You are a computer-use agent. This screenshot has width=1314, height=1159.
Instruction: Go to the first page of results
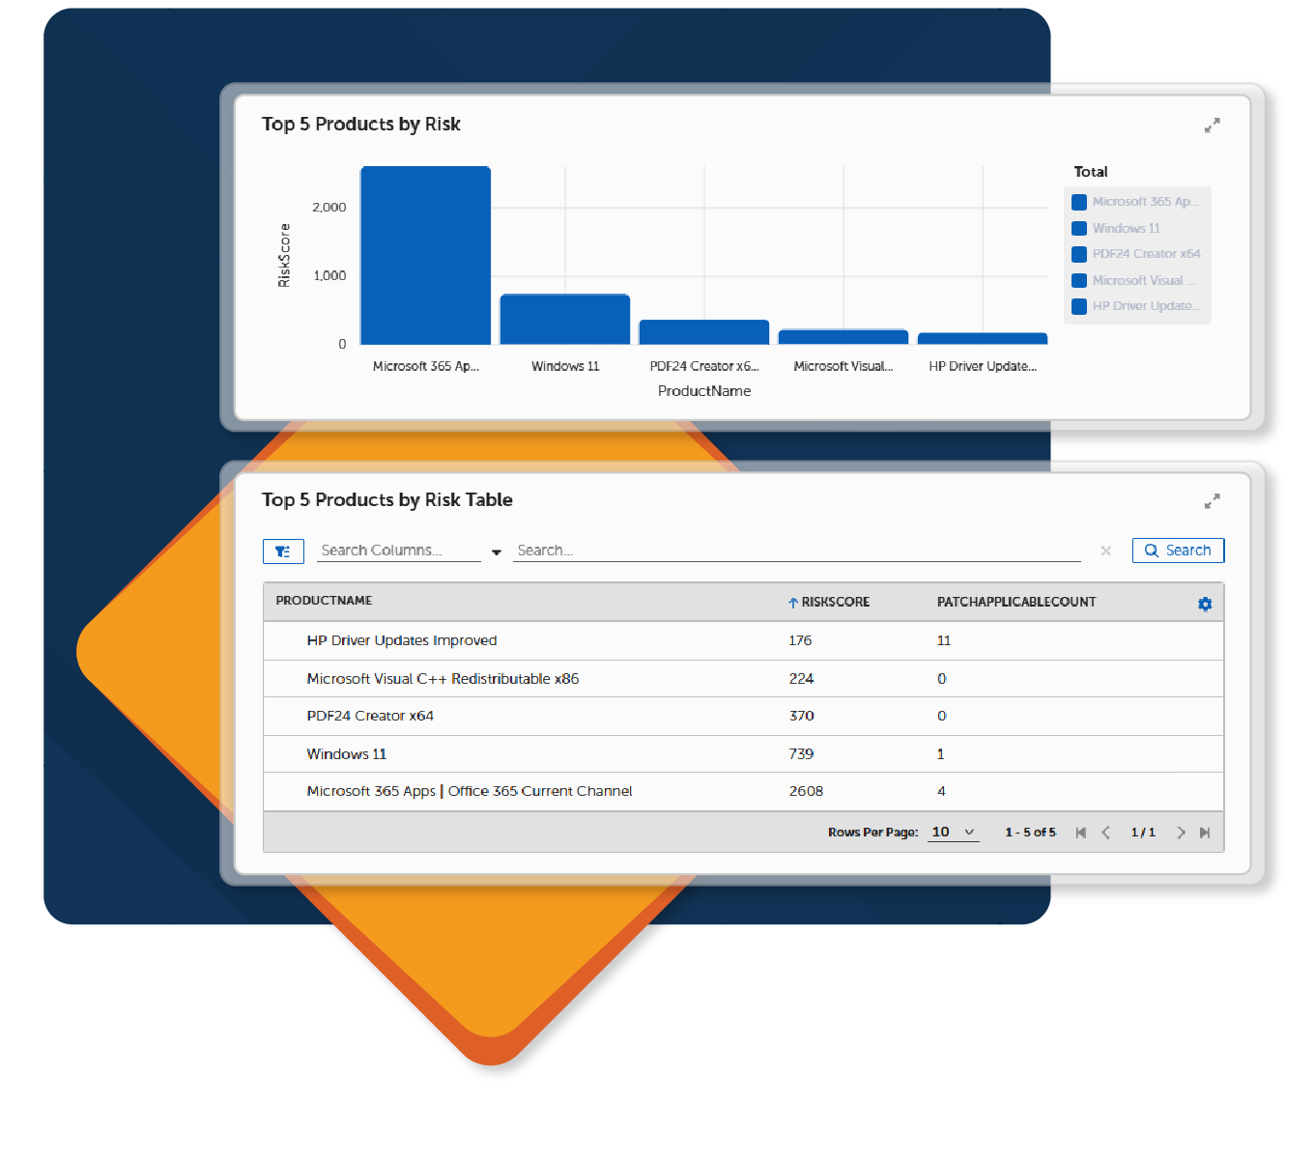pos(1081,833)
